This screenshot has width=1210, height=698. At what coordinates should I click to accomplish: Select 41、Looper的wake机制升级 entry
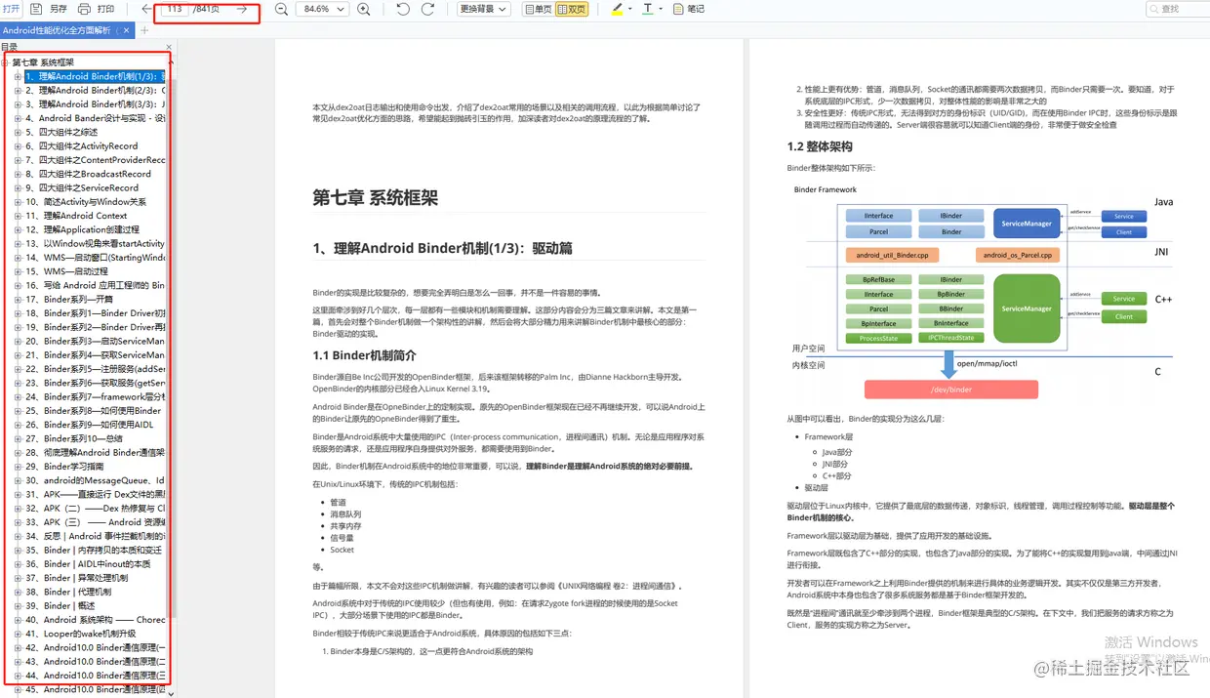pos(81,634)
